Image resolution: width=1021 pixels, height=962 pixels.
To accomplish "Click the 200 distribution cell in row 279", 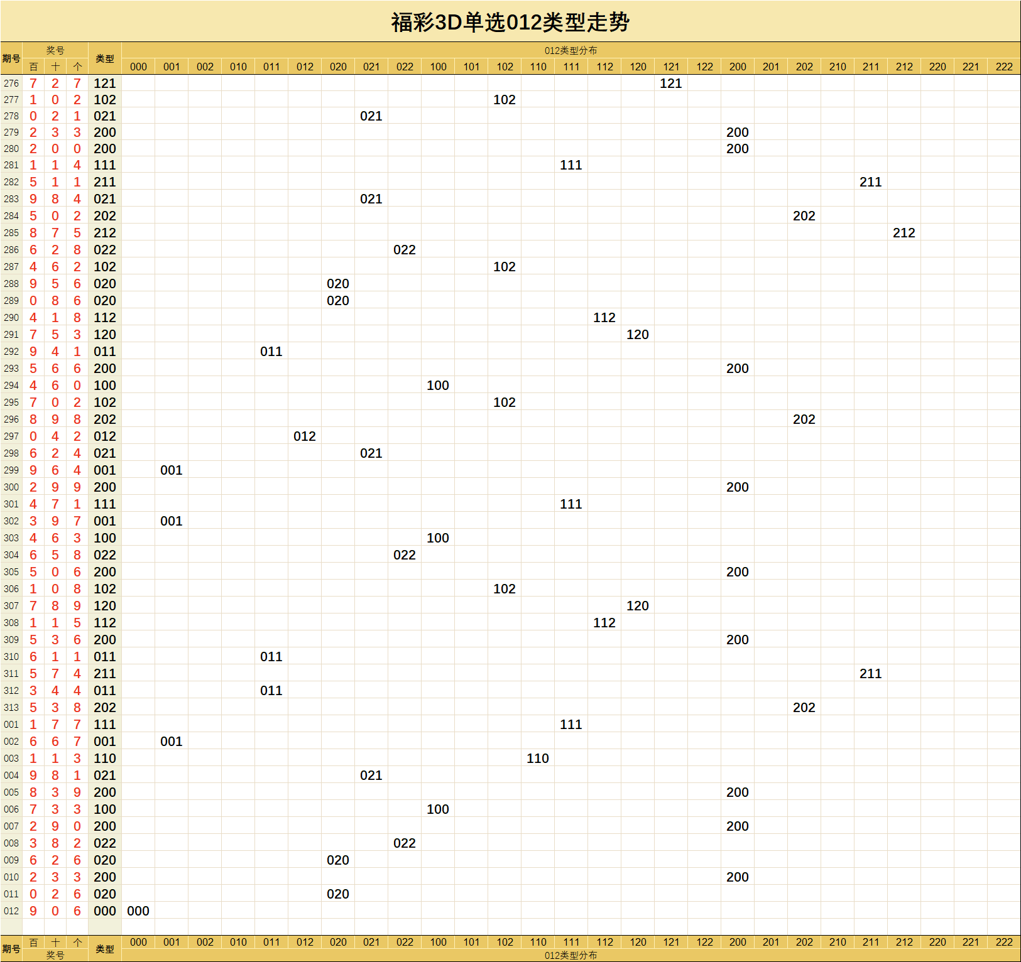I will (x=738, y=132).
